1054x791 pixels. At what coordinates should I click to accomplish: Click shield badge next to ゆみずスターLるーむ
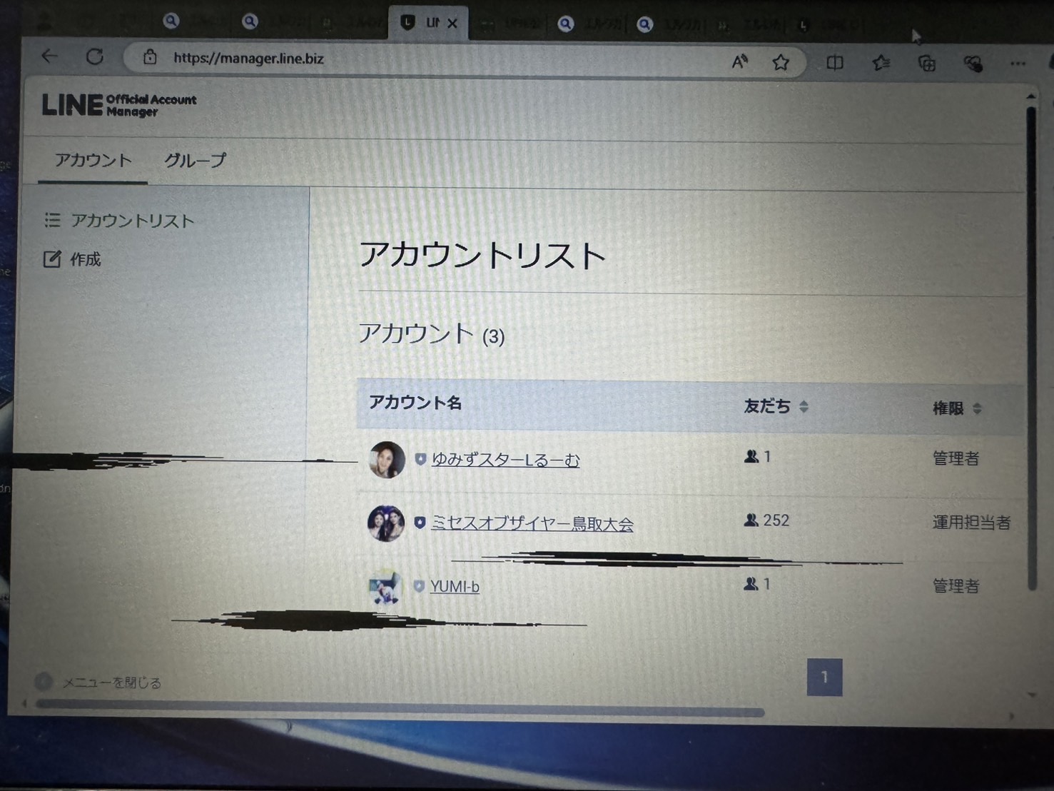[420, 460]
